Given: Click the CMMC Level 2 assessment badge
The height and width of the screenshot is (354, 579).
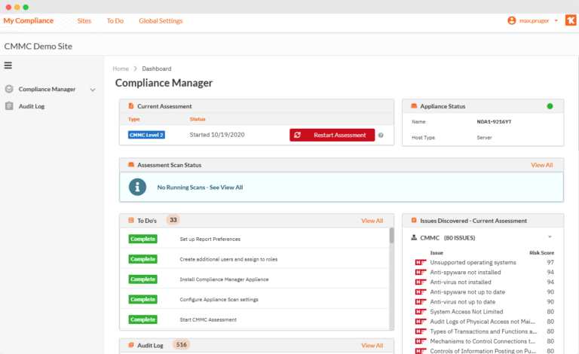Looking at the screenshot, I should (146, 135).
